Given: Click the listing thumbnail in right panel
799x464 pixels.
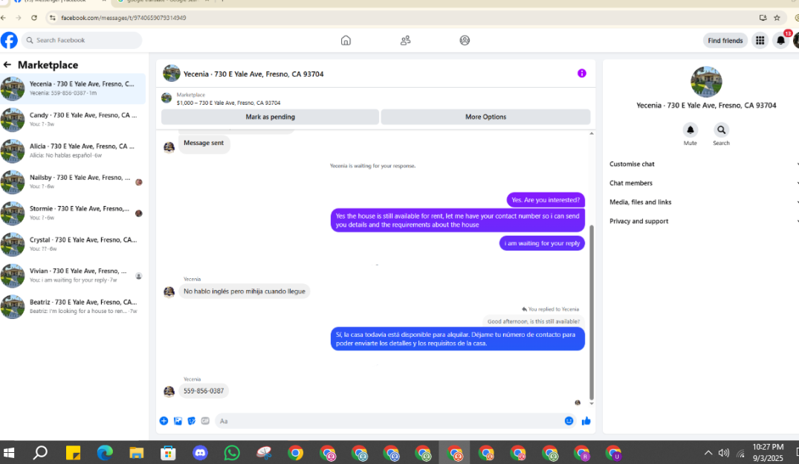Looking at the screenshot, I should pos(706,82).
